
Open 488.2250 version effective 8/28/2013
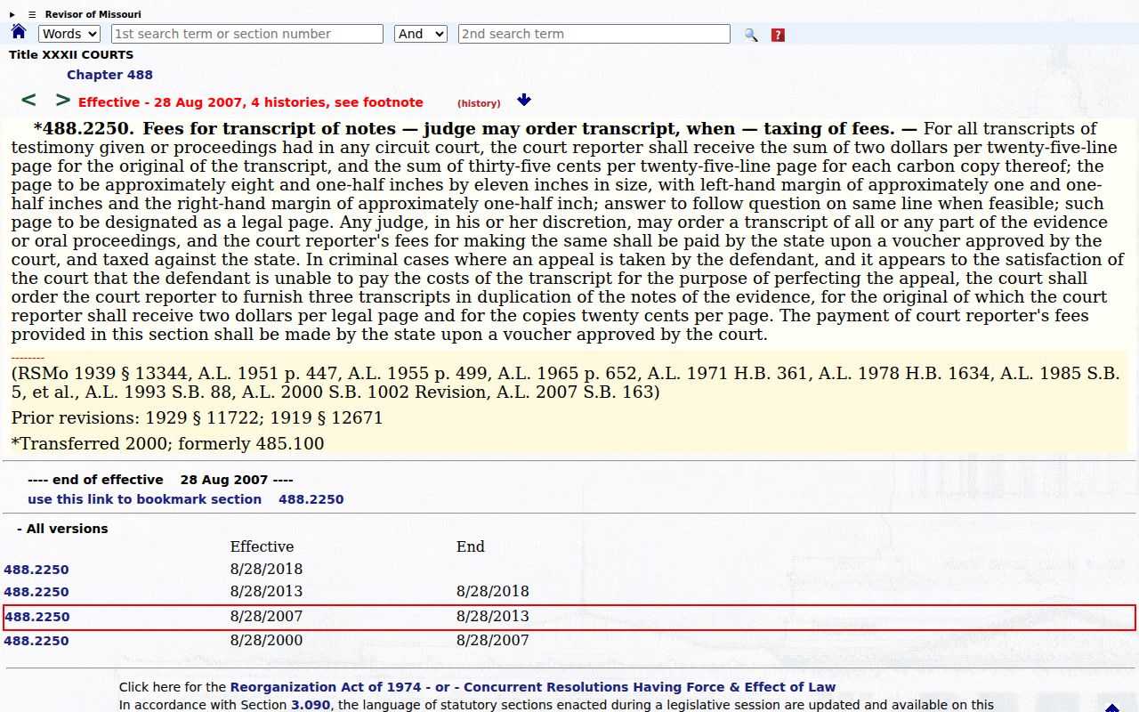tap(36, 592)
